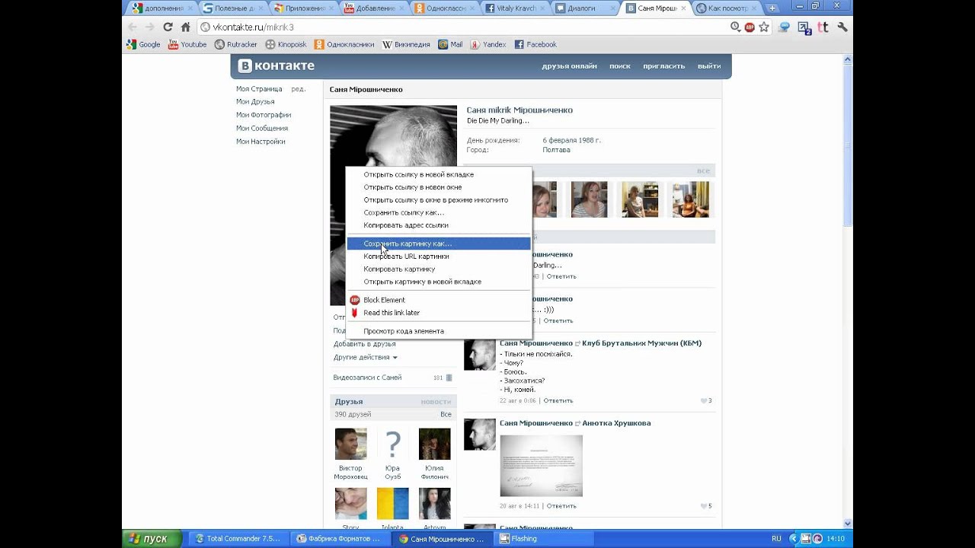The image size is (975, 548).
Task: Open Анютка Хрушкова profile link
Action: pos(616,423)
